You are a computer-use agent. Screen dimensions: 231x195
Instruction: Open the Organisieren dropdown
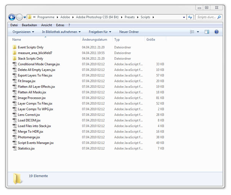[23, 32]
